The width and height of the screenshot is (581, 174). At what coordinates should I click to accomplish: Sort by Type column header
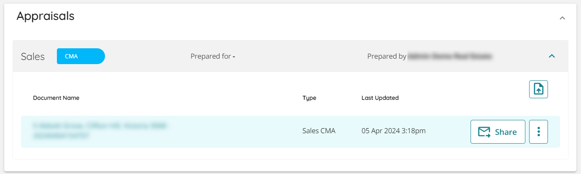point(310,98)
